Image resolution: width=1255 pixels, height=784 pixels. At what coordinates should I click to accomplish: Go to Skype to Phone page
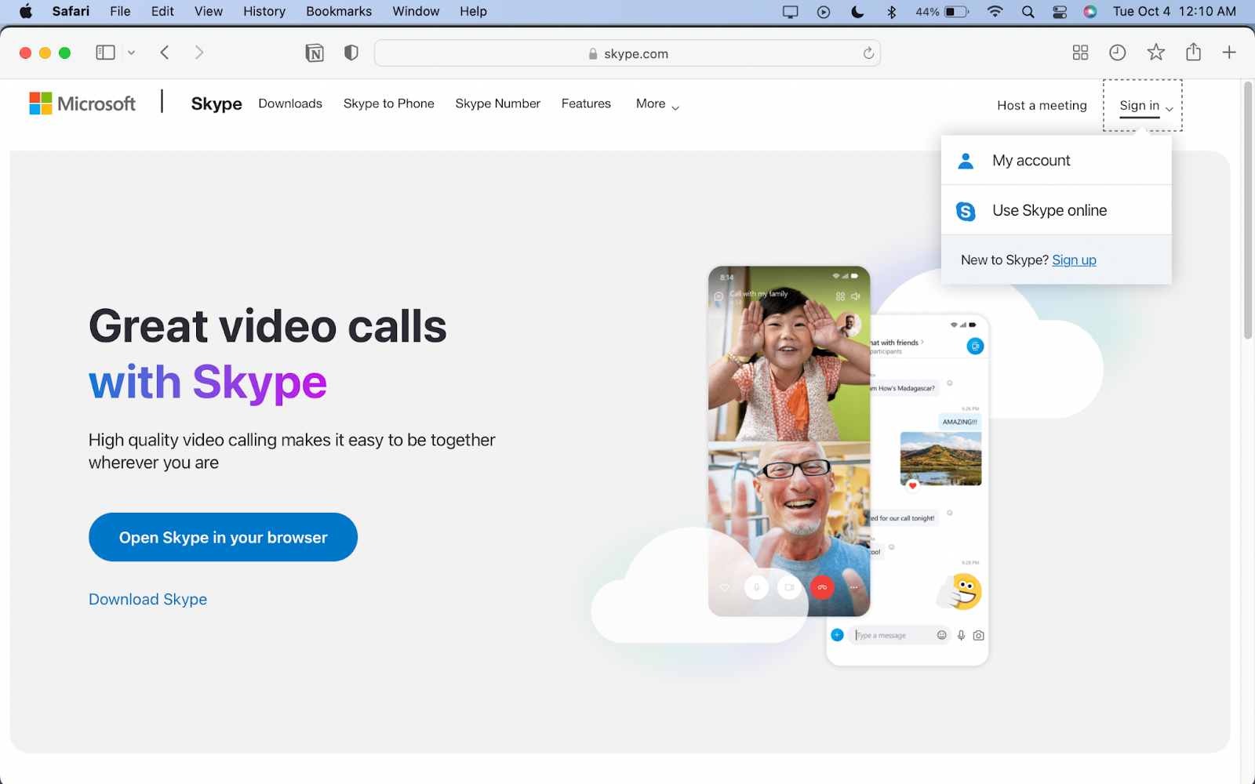coord(388,103)
